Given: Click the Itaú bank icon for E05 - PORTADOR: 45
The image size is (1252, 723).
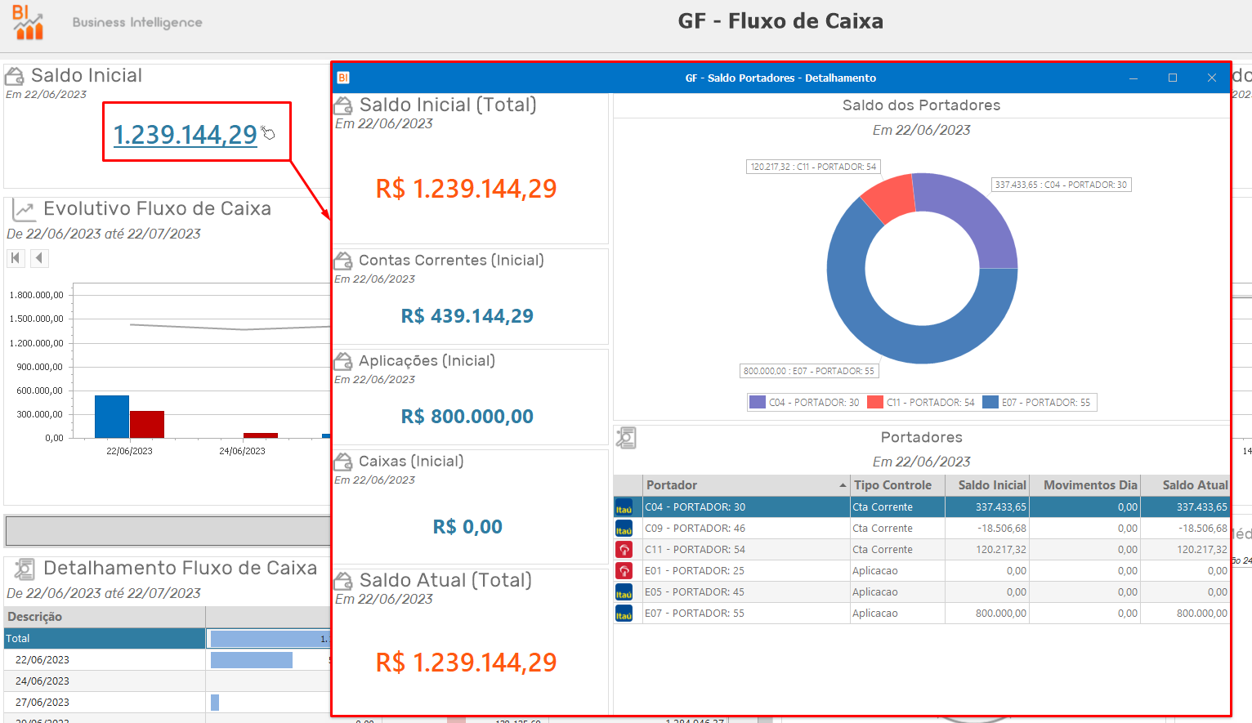Looking at the screenshot, I should [x=624, y=592].
